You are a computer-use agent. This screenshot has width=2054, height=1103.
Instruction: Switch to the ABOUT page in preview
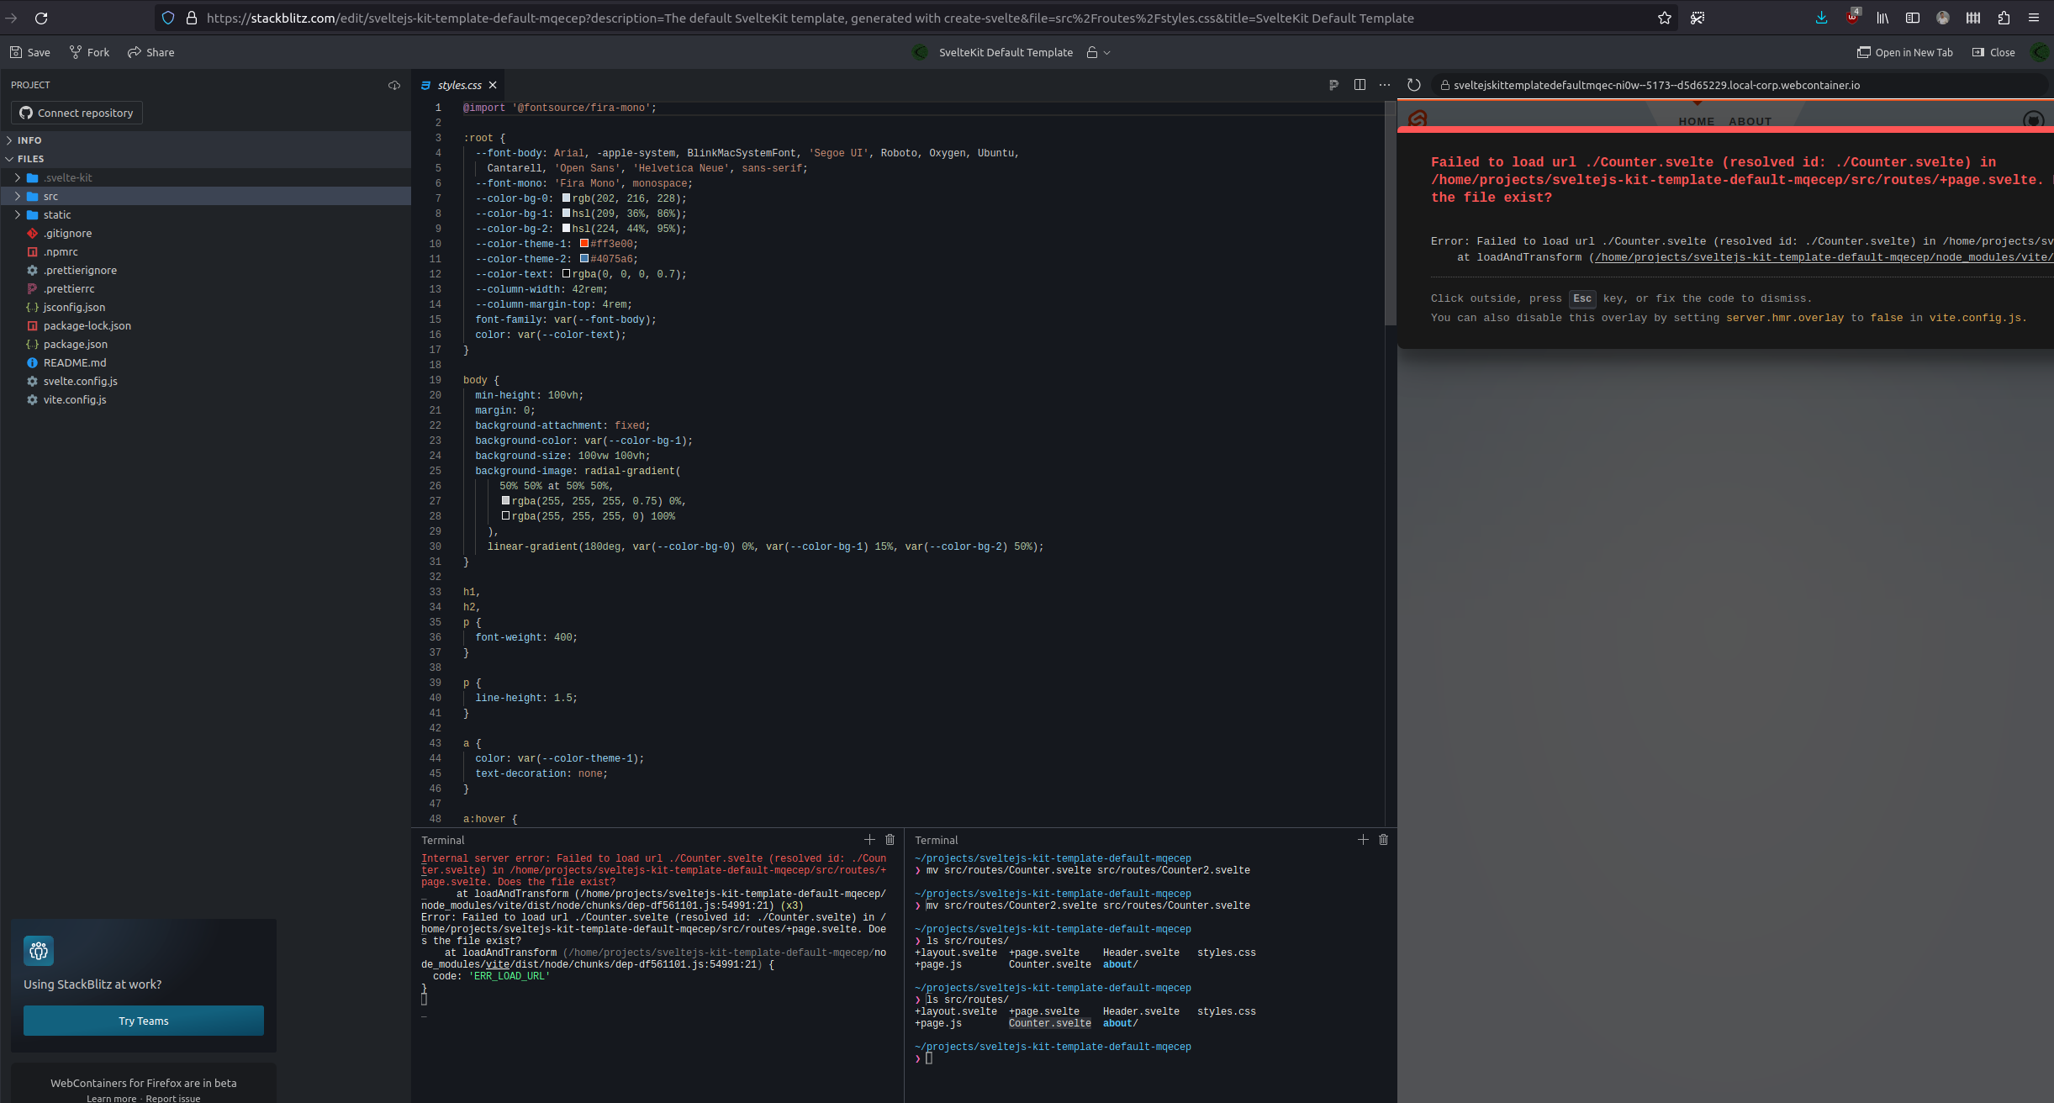[x=1749, y=121]
